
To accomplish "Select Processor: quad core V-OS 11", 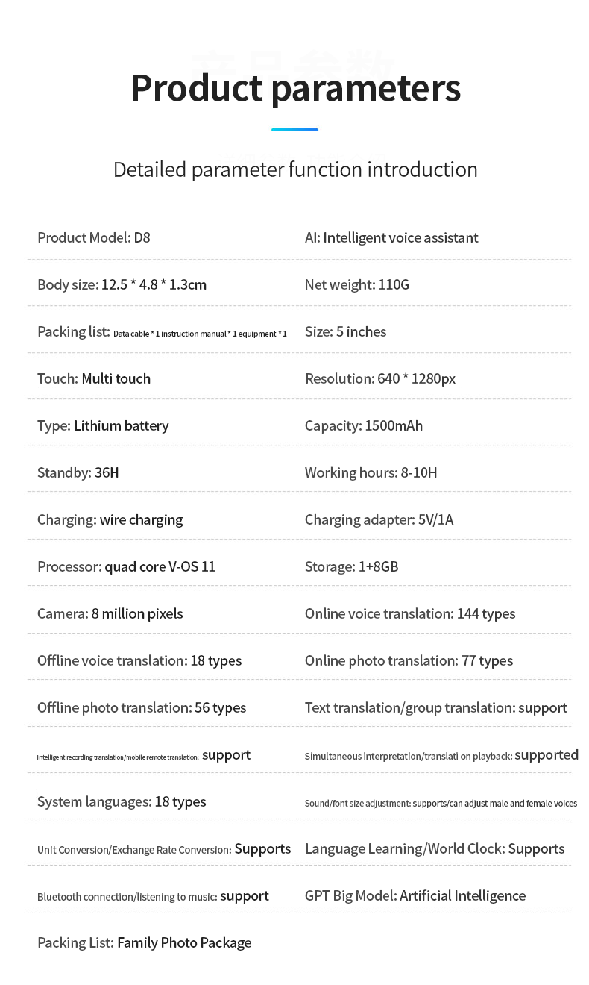I will [x=126, y=566].
